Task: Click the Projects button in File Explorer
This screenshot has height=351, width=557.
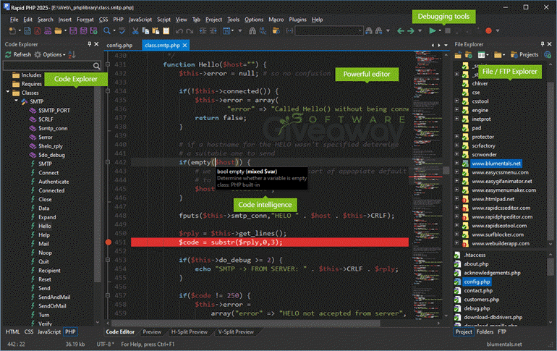Action: pyautogui.click(x=524, y=55)
